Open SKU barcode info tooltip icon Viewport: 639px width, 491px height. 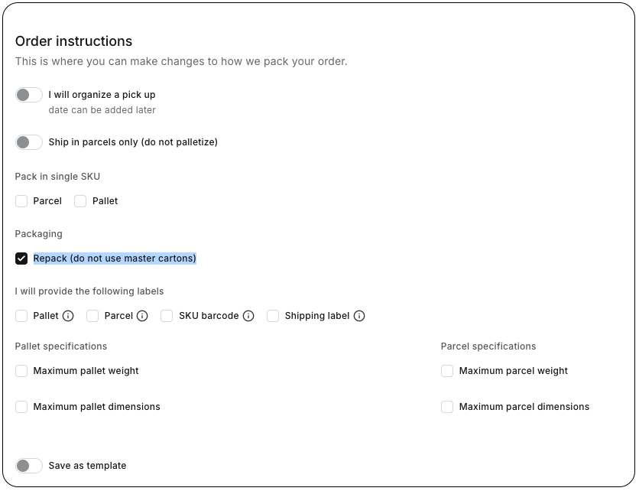pyautogui.click(x=248, y=316)
